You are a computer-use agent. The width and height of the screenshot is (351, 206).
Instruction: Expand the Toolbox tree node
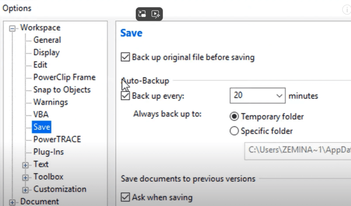[25, 177]
